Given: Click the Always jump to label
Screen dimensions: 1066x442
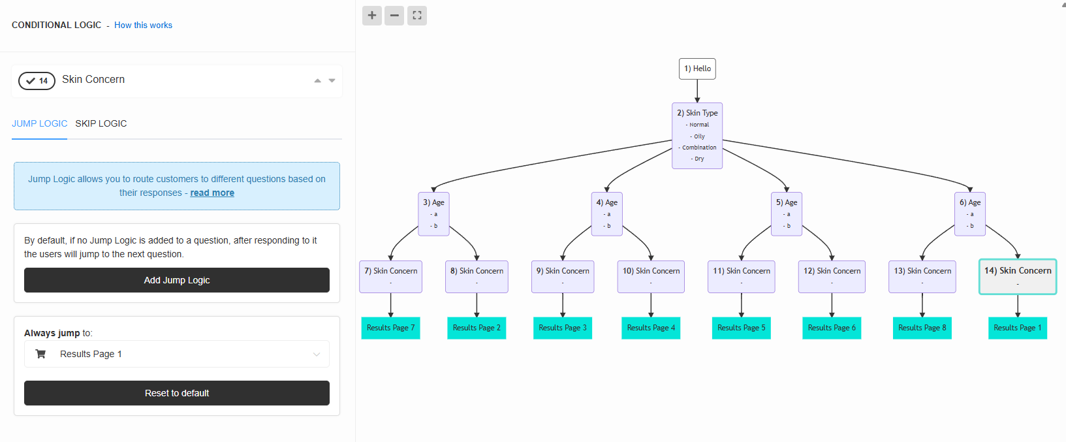Looking at the screenshot, I should click(58, 333).
